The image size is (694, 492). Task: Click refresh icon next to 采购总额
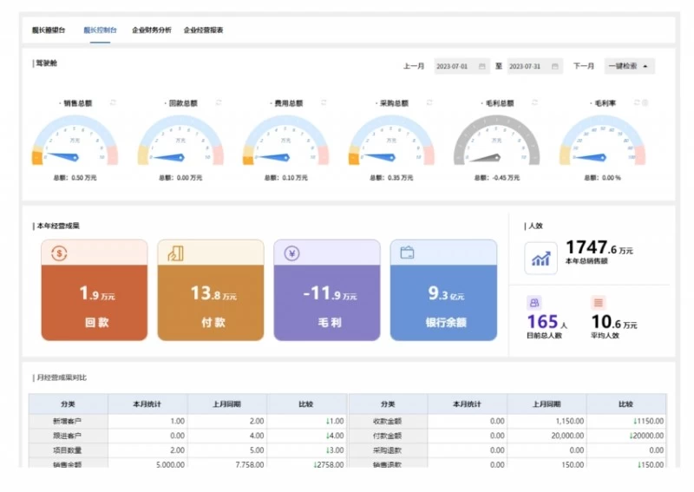point(428,102)
